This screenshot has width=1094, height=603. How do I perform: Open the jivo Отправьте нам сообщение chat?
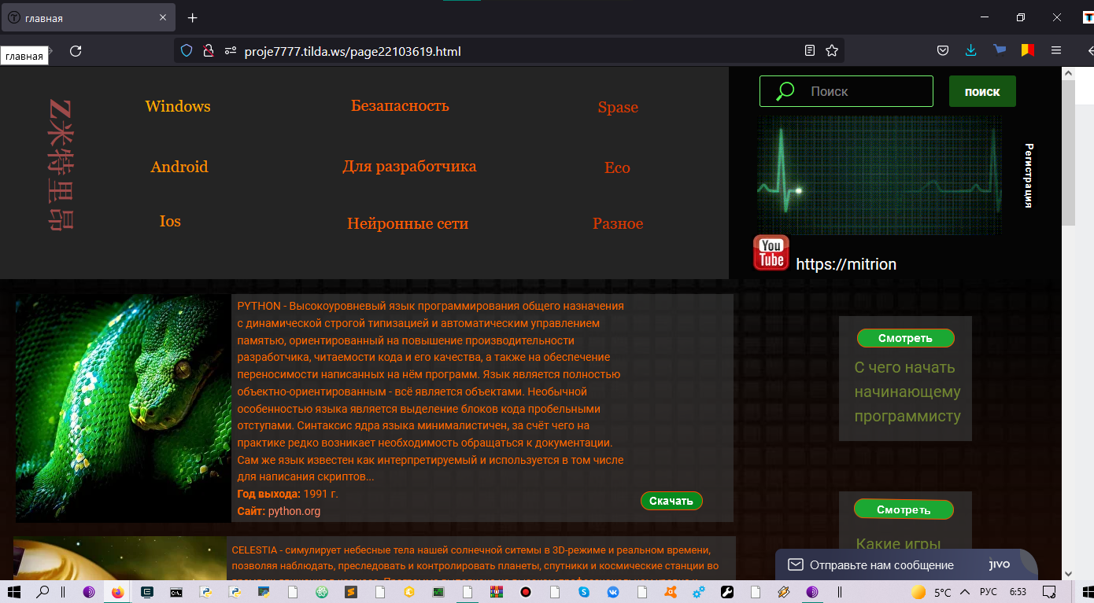point(906,565)
